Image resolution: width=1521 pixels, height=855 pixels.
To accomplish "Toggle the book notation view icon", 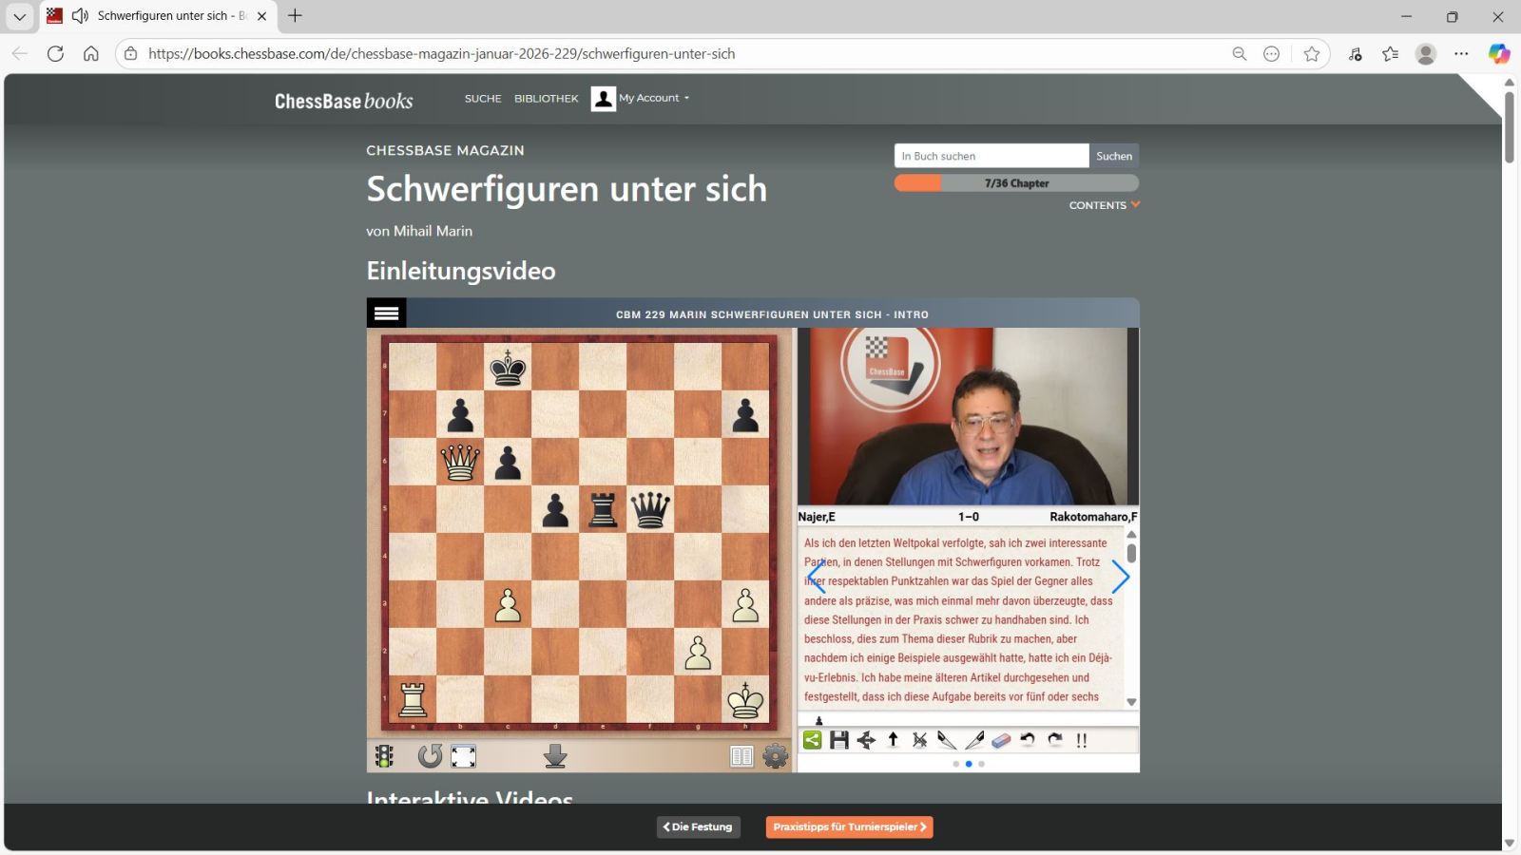I will click(x=741, y=756).
